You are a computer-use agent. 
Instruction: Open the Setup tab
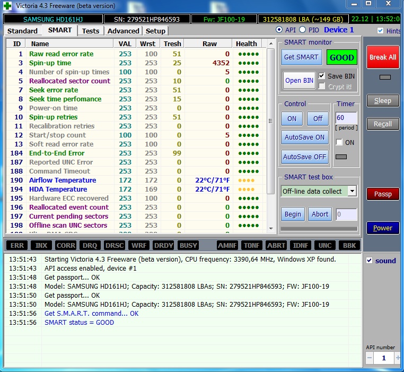[x=155, y=31]
